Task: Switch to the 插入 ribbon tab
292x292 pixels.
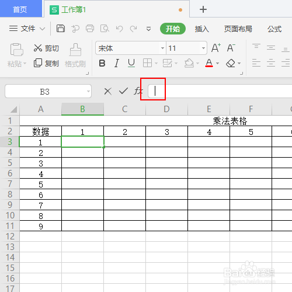Action: (202, 29)
